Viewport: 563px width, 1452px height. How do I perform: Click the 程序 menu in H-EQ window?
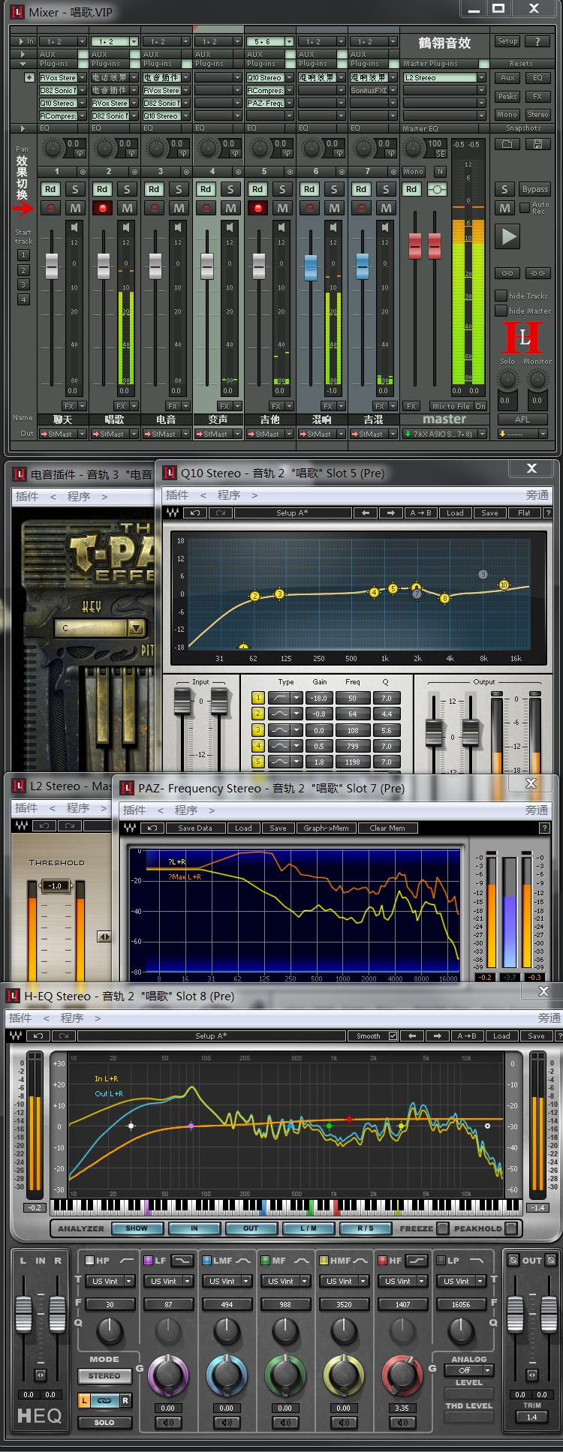[72, 1018]
